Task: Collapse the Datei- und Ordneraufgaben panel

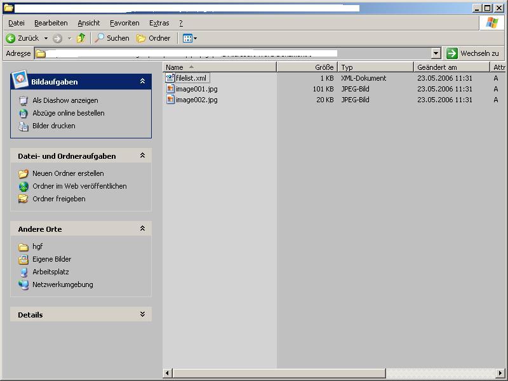Action: 142,156
